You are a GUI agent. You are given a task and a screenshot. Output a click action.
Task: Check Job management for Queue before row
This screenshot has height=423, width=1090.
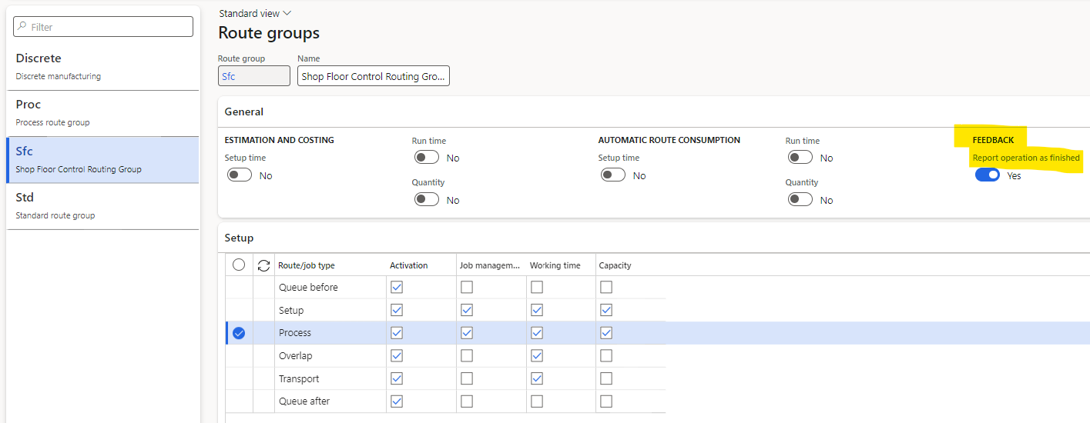[467, 288]
